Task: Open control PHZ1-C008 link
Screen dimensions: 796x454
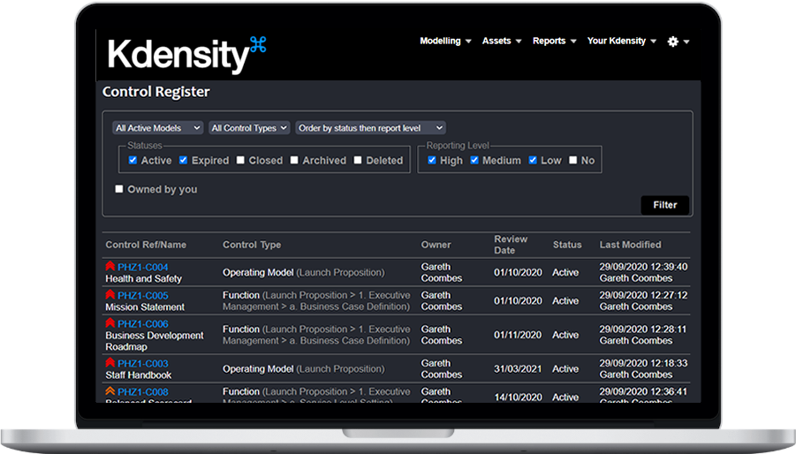Action: coord(142,391)
